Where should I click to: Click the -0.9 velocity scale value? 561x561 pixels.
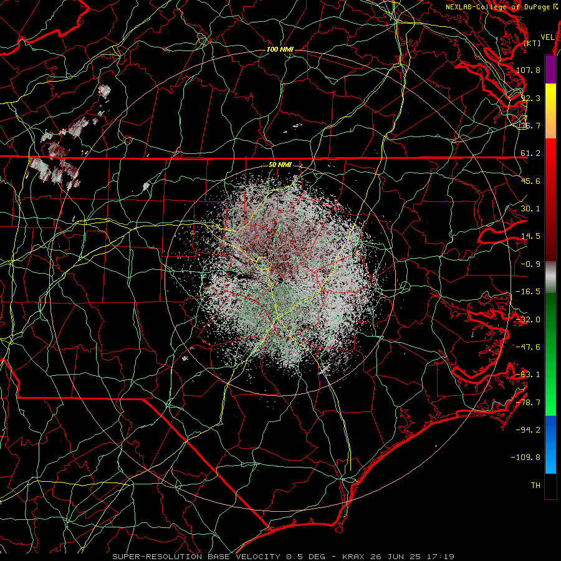pyautogui.click(x=530, y=264)
